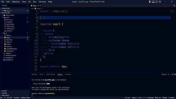Switch to the Debug Console tab
176x99 pixels.
[x=51, y=75]
